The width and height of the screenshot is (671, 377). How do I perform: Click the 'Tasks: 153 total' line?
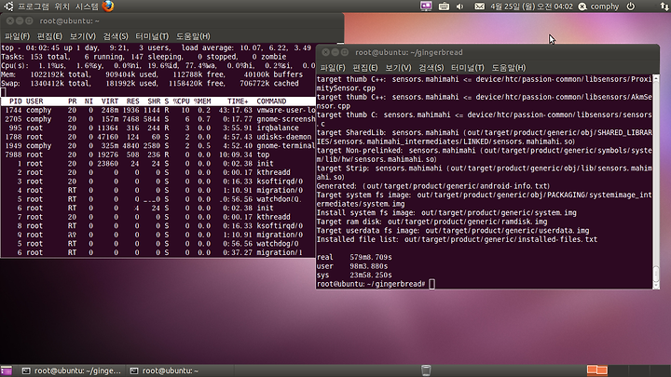[144, 57]
